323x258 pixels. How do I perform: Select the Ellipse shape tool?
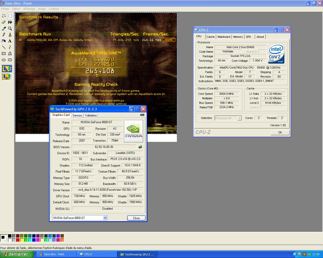pos(4,60)
